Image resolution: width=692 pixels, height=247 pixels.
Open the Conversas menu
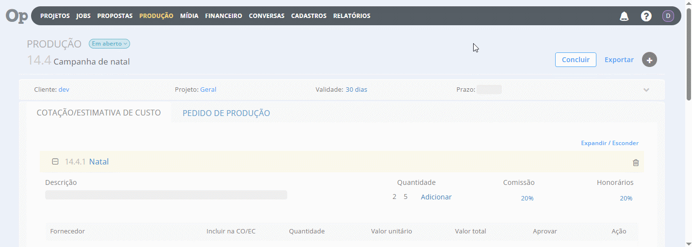(266, 16)
